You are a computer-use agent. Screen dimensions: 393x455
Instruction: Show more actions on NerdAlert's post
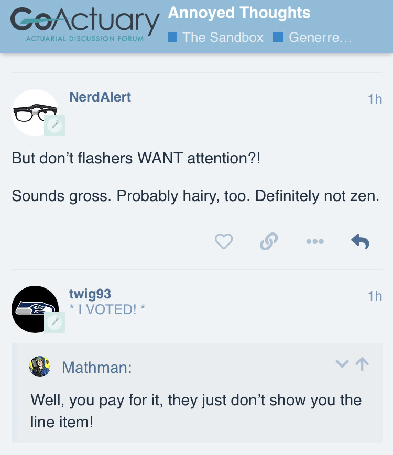pos(314,241)
